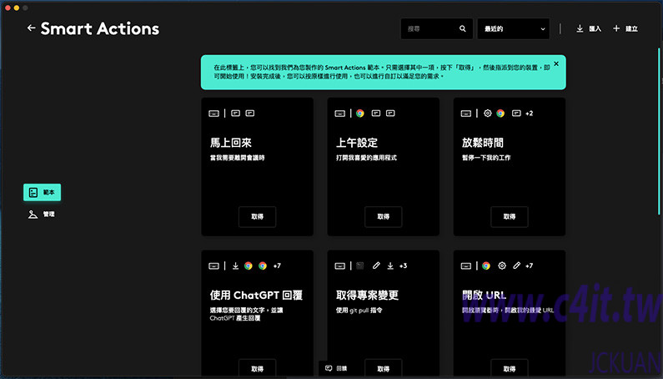The height and width of the screenshot is (379, 663).
Task: Click the search input field
Action: point(436,28)
